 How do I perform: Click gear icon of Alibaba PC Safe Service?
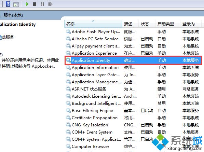[68, 39]
